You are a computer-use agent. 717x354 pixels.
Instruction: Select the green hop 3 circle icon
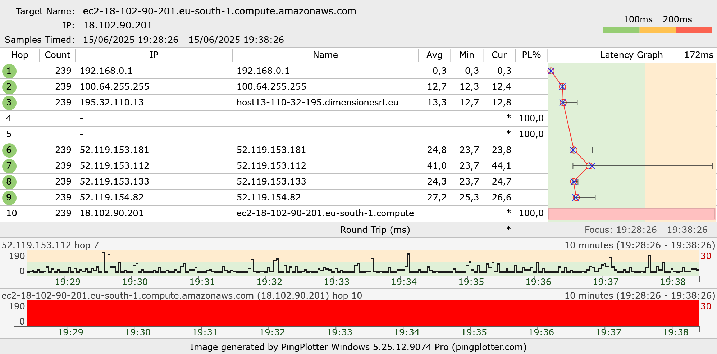tap(9, 103)
